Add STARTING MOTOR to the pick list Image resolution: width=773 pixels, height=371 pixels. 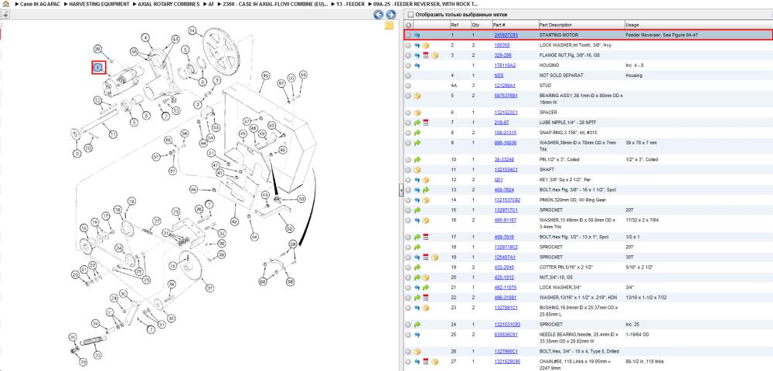tap(408, 35)
